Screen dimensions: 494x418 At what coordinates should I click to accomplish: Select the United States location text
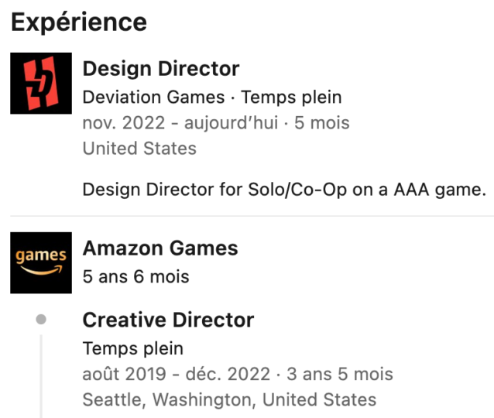[139, 149]
